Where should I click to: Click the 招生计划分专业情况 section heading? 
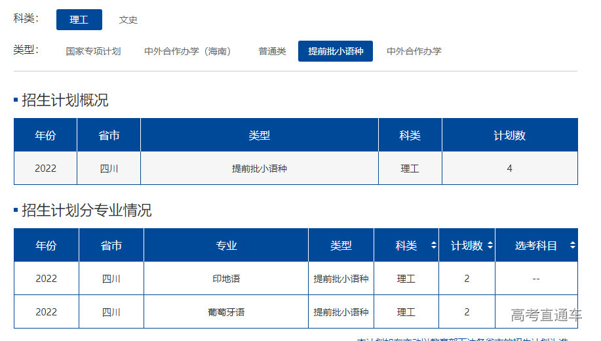click(x=87, y=211)
